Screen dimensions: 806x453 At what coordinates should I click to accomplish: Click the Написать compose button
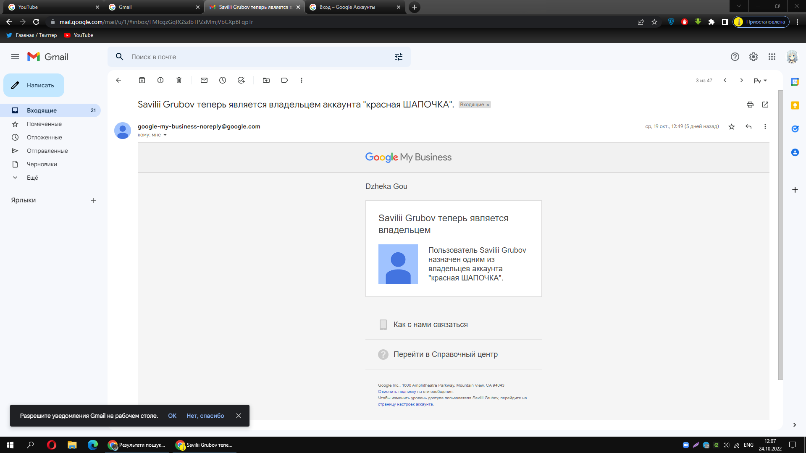pyautogui.click(x=34, y=85)
